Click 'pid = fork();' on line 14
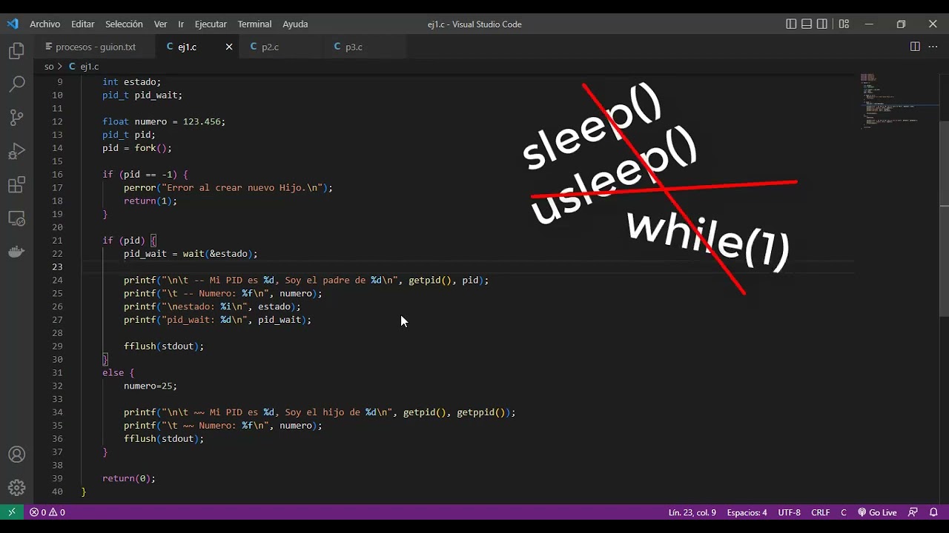 click(x=137, y=148)
